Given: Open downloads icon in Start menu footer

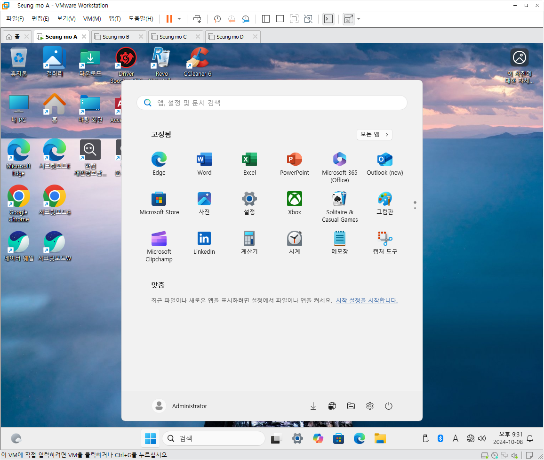Looking at the screenshot, I should [313, 406].
